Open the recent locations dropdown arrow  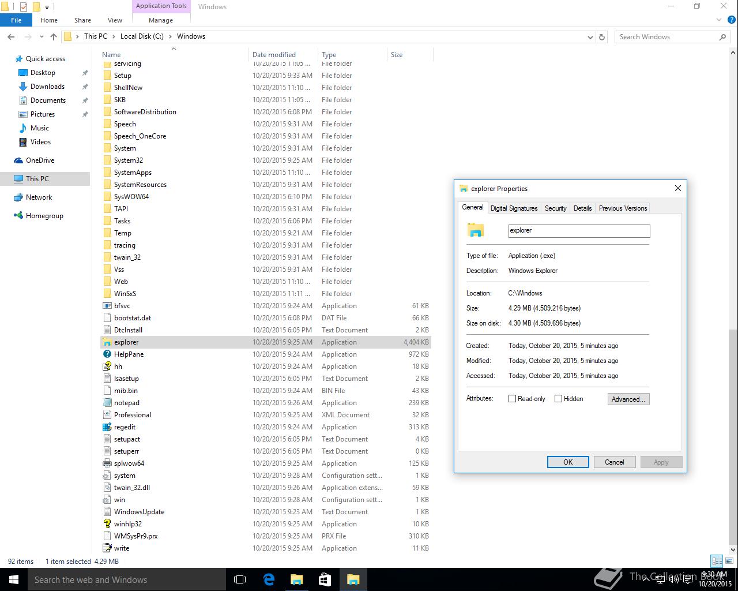pos(42,36)
